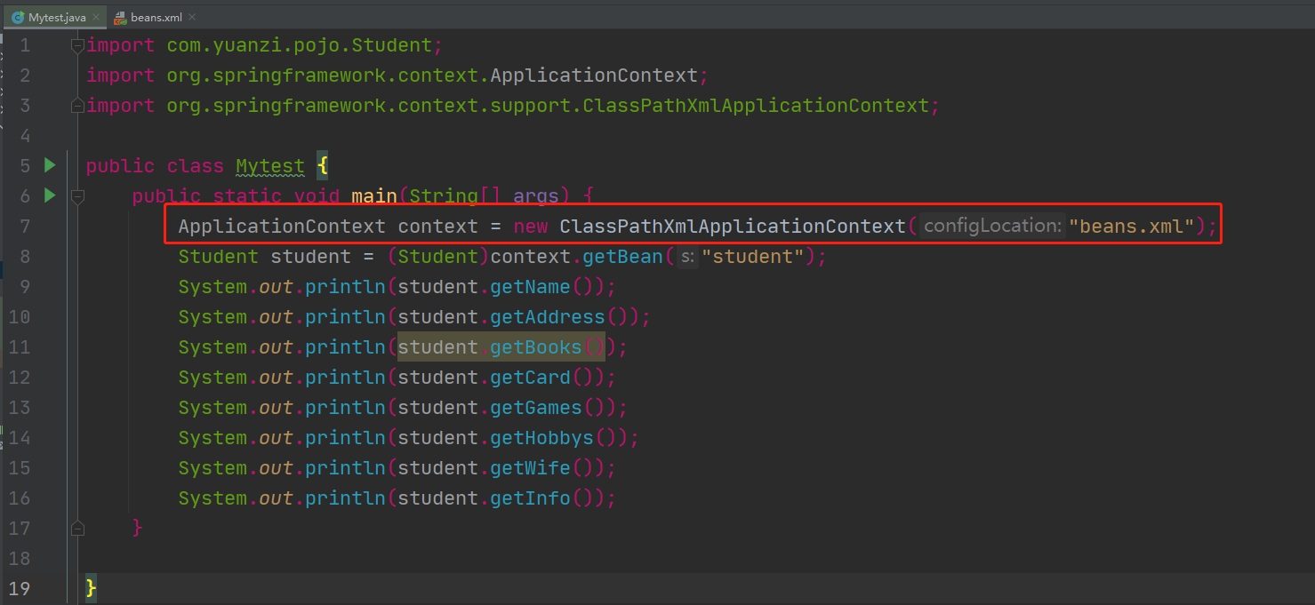Click getInfo on line 16
Image resolution: width=1315 pixels, height=605 pixels.
pyautogui.click(x=531, y=498)
